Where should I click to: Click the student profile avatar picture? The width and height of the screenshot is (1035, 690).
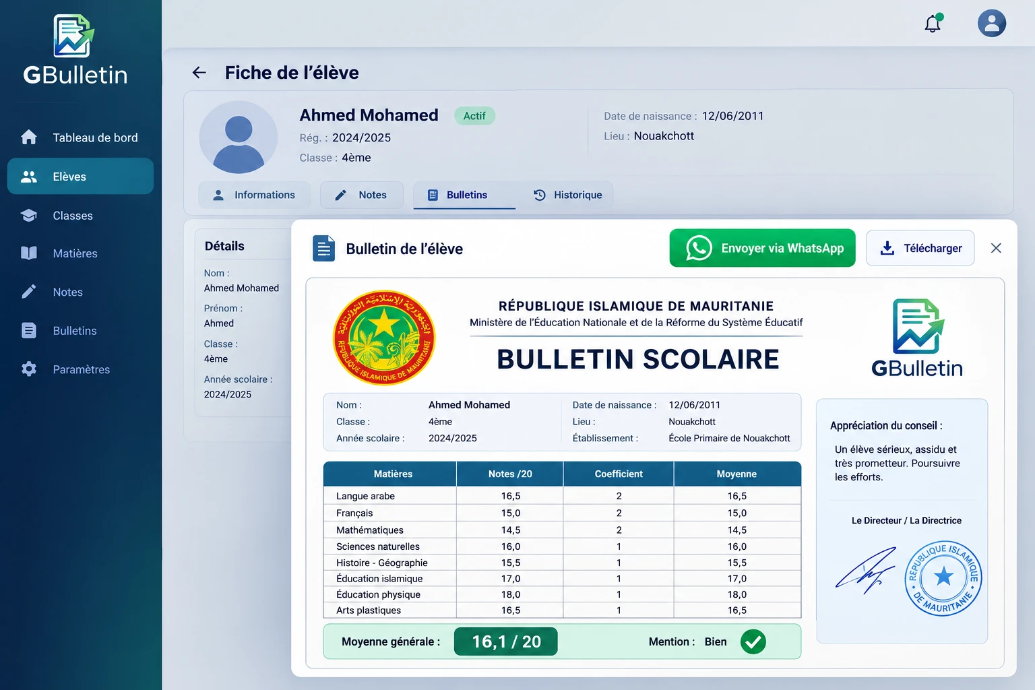pos(239,137)
